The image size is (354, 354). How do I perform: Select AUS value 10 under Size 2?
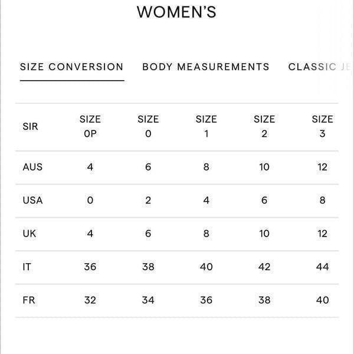264,167
